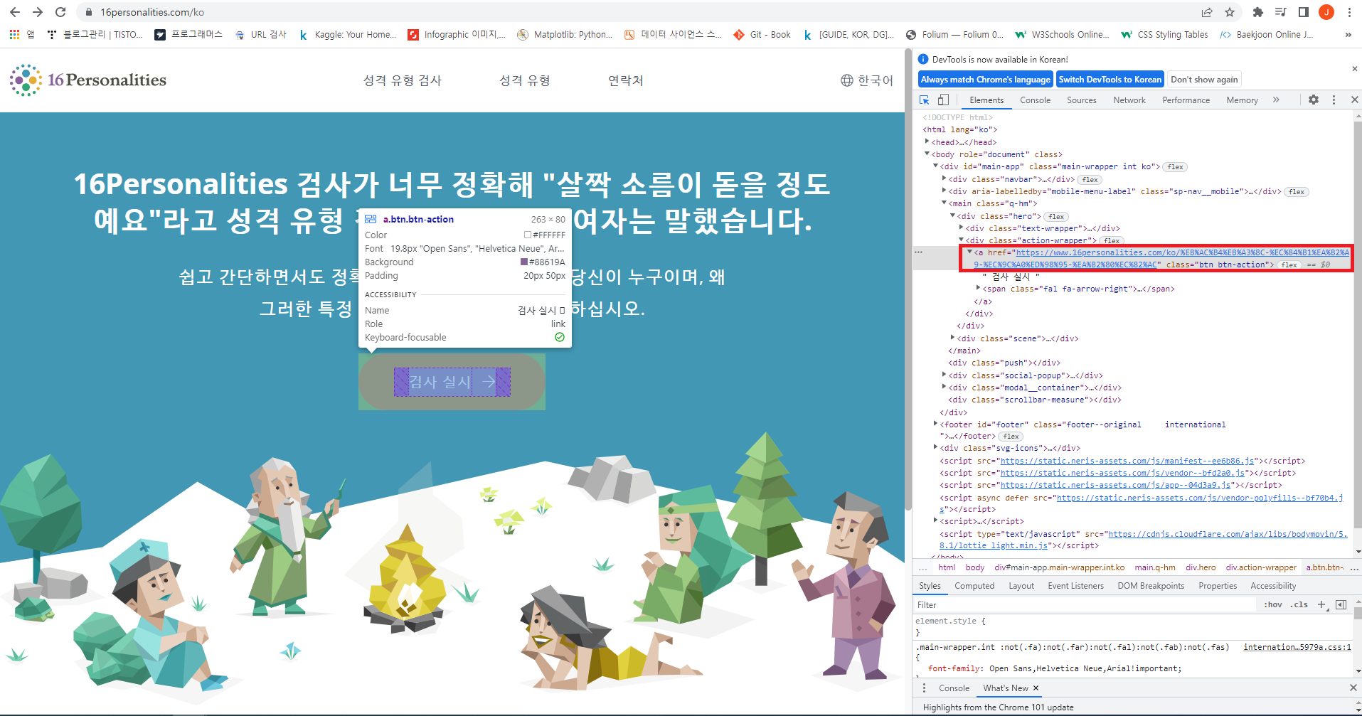Expand the scene div node
The image size is (1362, 716).
[952, 338]
